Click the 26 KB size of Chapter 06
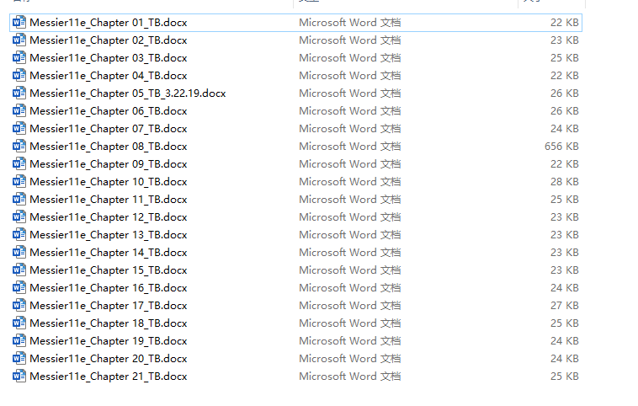The image size is (638, 406). click(565, 110)
